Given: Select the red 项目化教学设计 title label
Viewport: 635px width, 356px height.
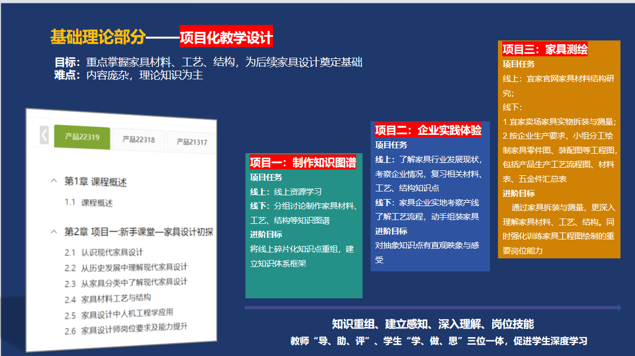Looking at the screenshot, I should click(x=226, y=37).
